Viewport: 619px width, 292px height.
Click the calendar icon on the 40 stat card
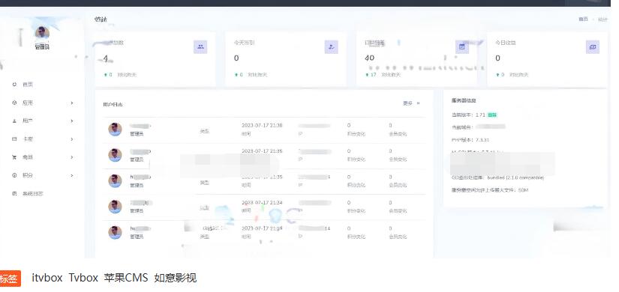tap(462, 47)
